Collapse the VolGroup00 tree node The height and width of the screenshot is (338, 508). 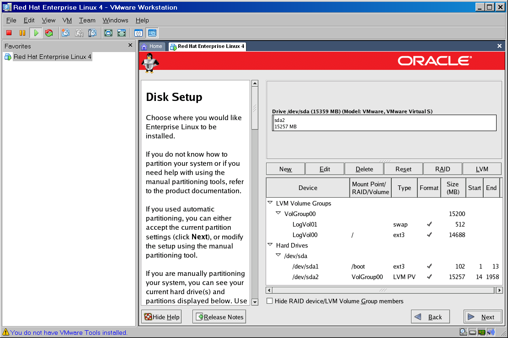tap(278, 213)
